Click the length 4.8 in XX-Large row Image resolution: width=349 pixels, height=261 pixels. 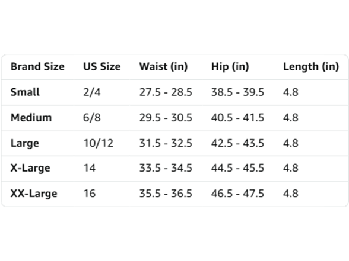tap(290, 194)
